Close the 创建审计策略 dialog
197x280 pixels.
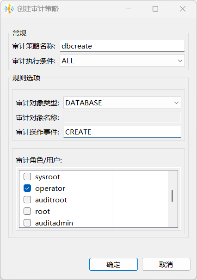[x=183, y=9]
